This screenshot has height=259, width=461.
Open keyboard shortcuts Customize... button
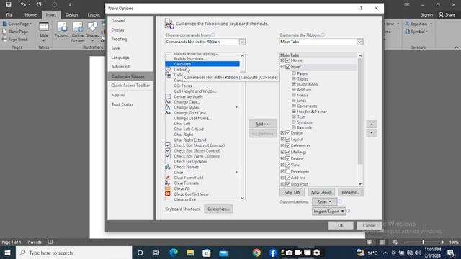(218, 209)
